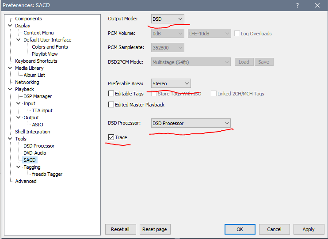Image resolution: width=328 pixels, height=239 pixels.
Task: Uncheck the Trace checkbox
Action: [x=111, y=137]
